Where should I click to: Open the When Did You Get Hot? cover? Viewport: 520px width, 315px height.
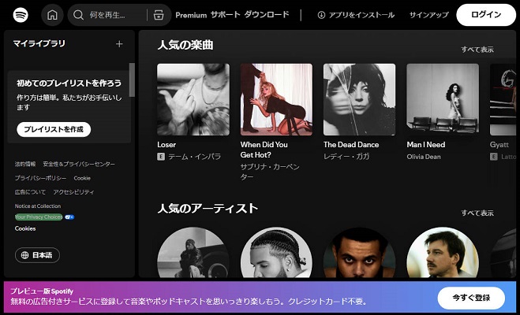pyautogui.click(x=276, y=99)
